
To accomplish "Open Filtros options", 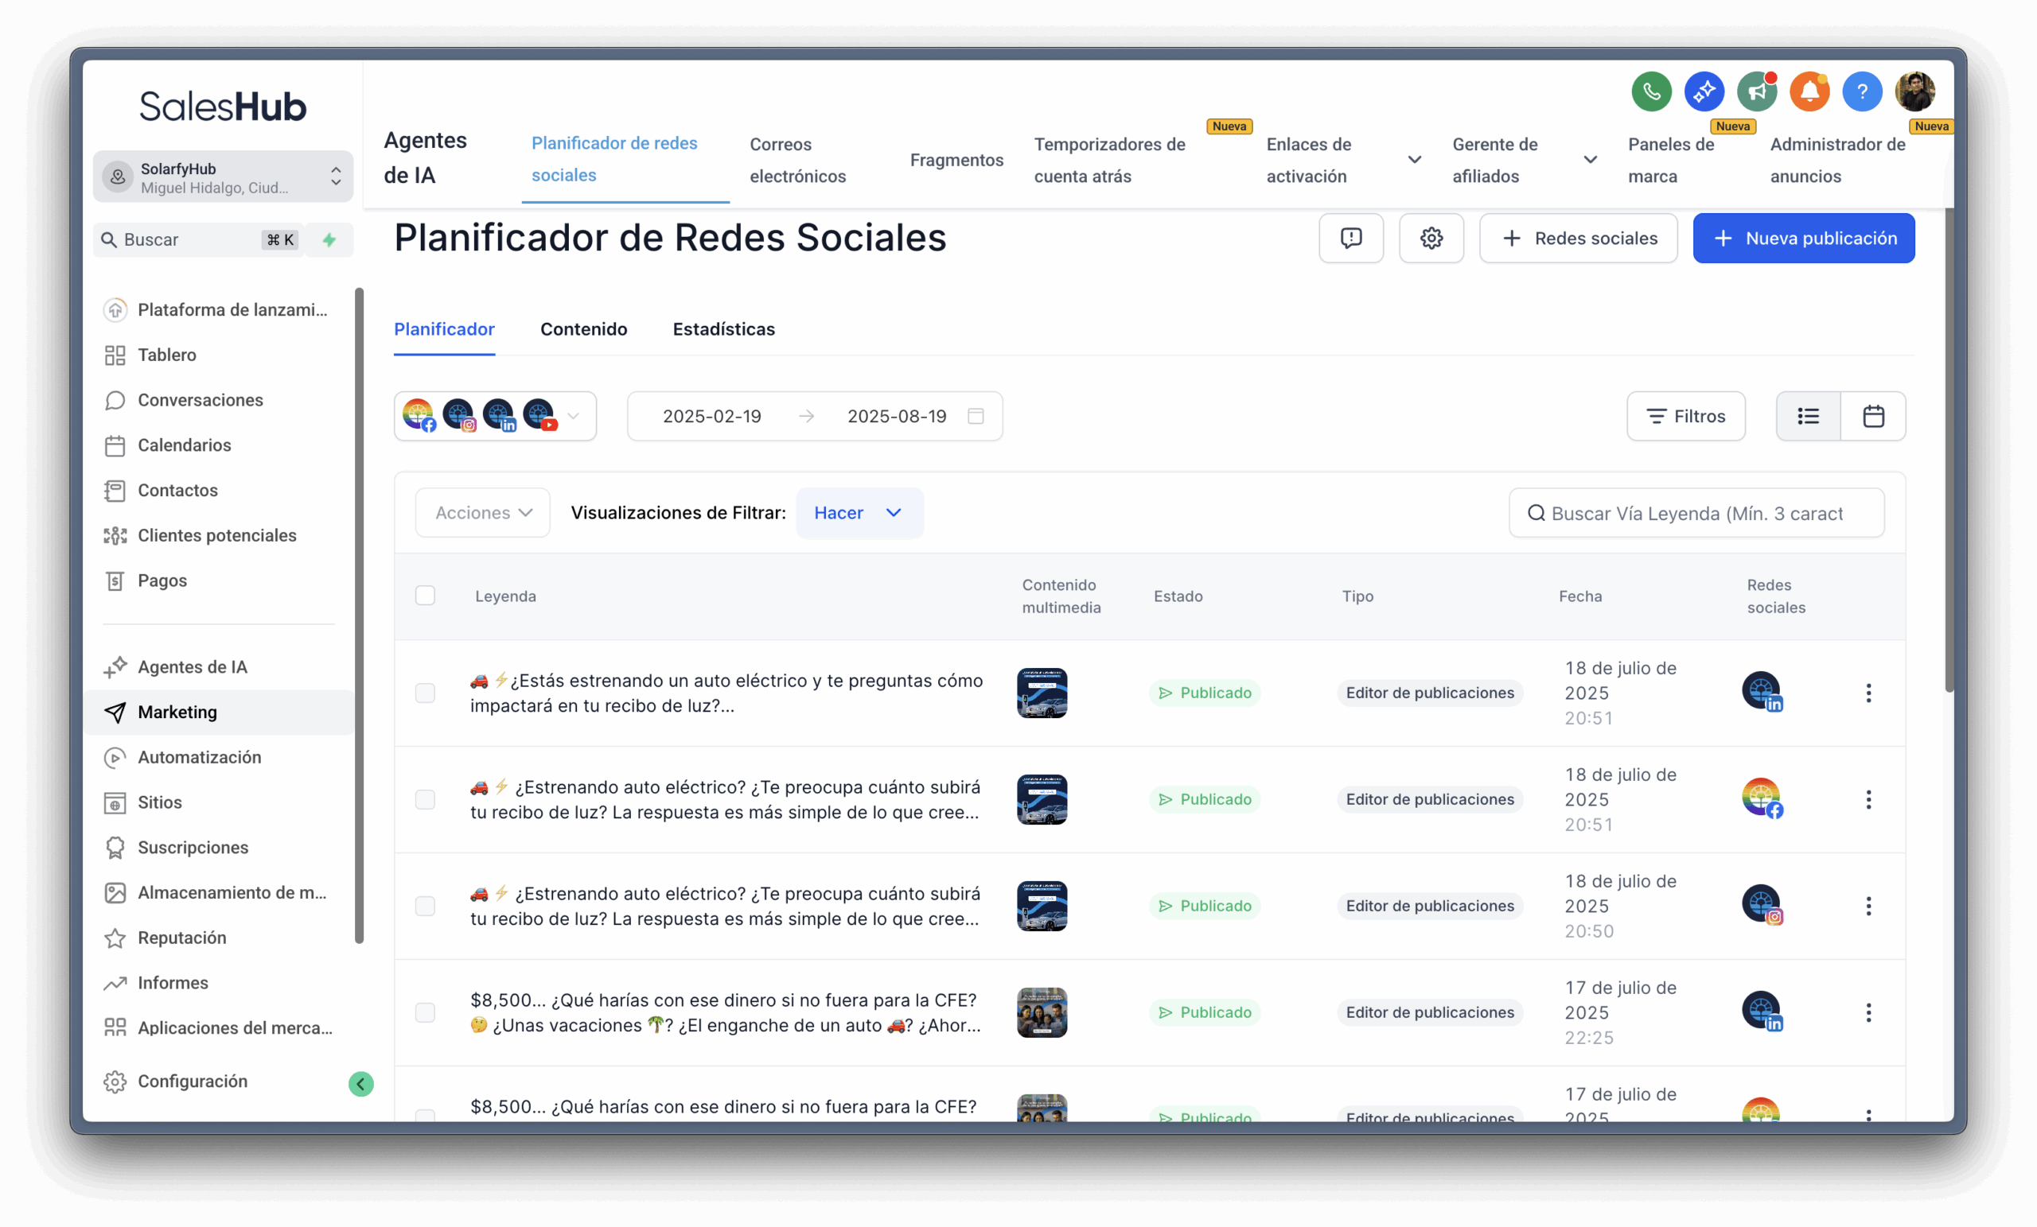I will (1685, 417).
